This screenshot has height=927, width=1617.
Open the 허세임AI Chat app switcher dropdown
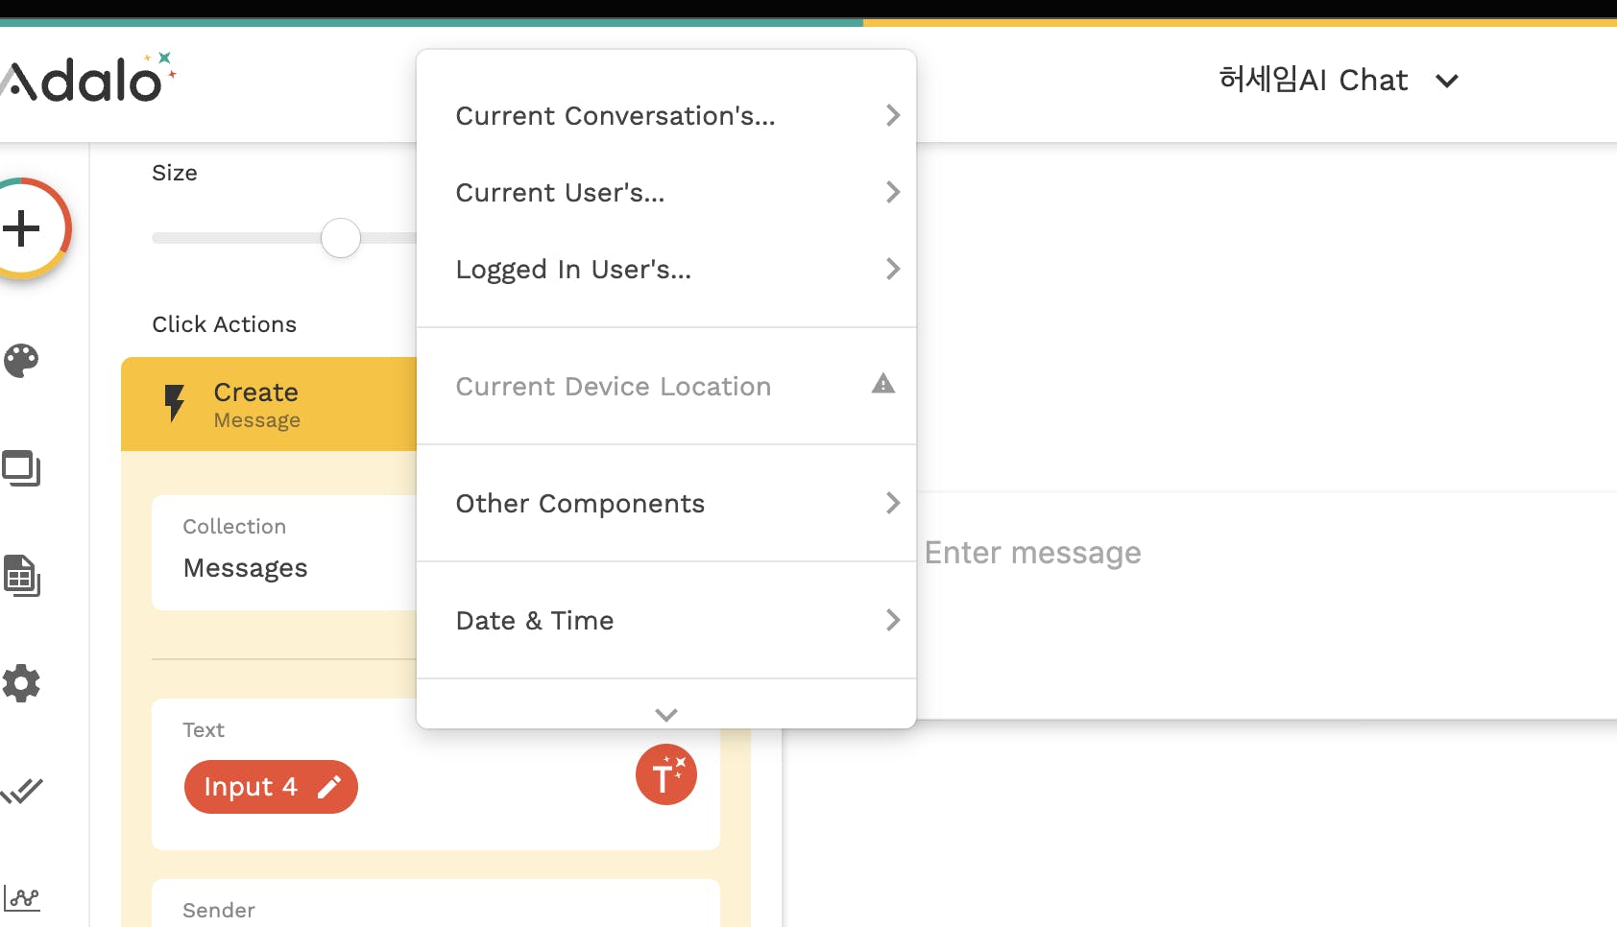[x=1339, y=80]
